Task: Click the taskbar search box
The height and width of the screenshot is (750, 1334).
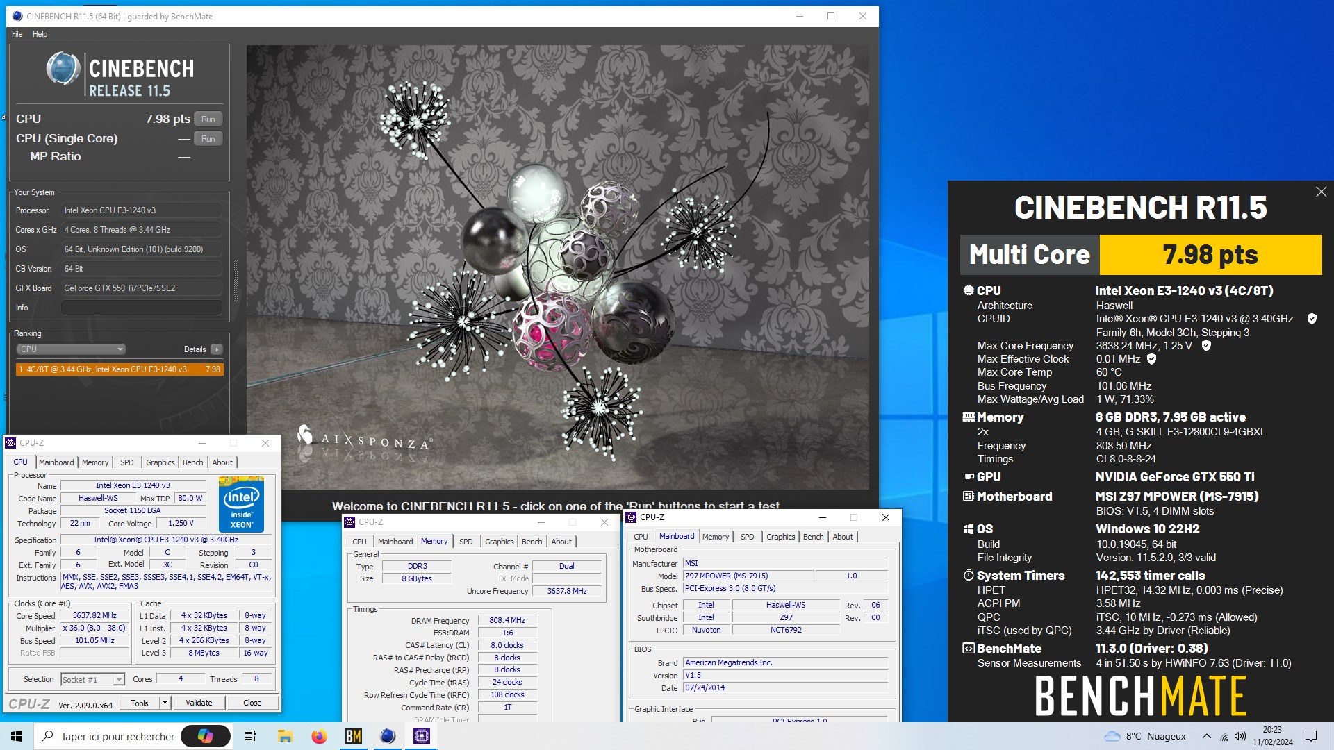Action: pyautogui.click(x=108, y=736)
